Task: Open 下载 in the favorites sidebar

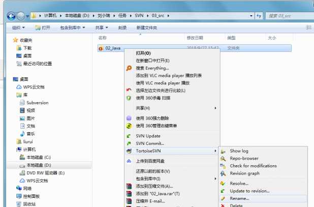Action: [x=27, y=48]
